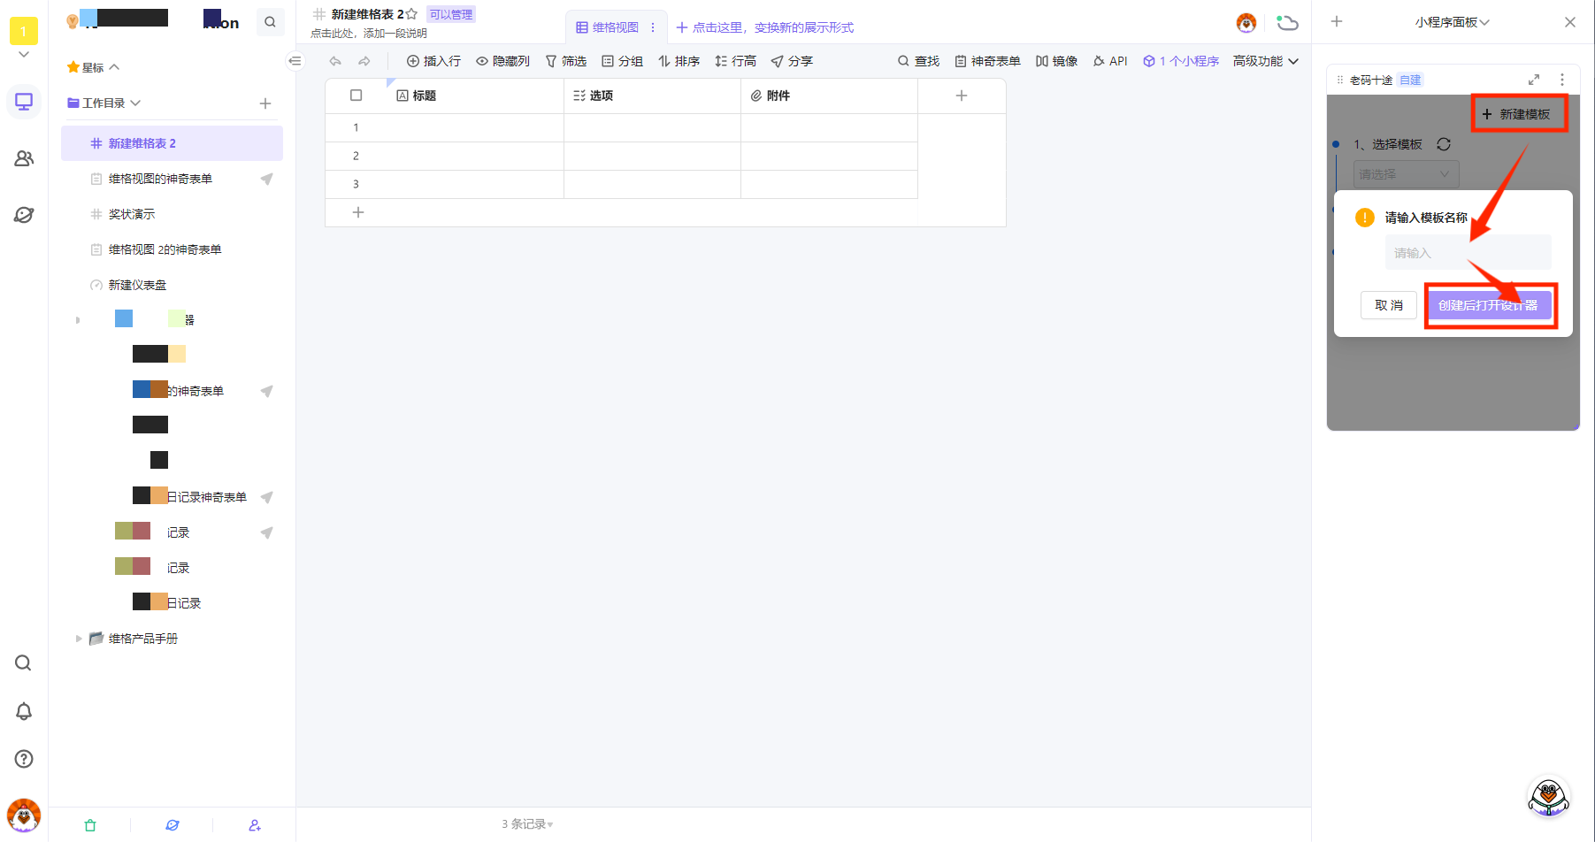Screen dimensions: 1595x842
Task: Collapse the sidebar with the toggle icon
Action: pyautogui.click(x=295, y=61)
